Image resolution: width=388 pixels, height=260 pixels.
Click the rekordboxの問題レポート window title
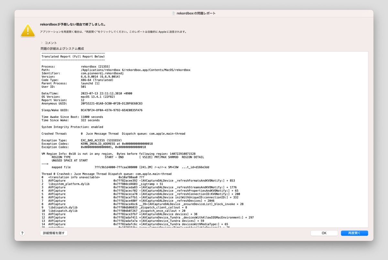196,13
